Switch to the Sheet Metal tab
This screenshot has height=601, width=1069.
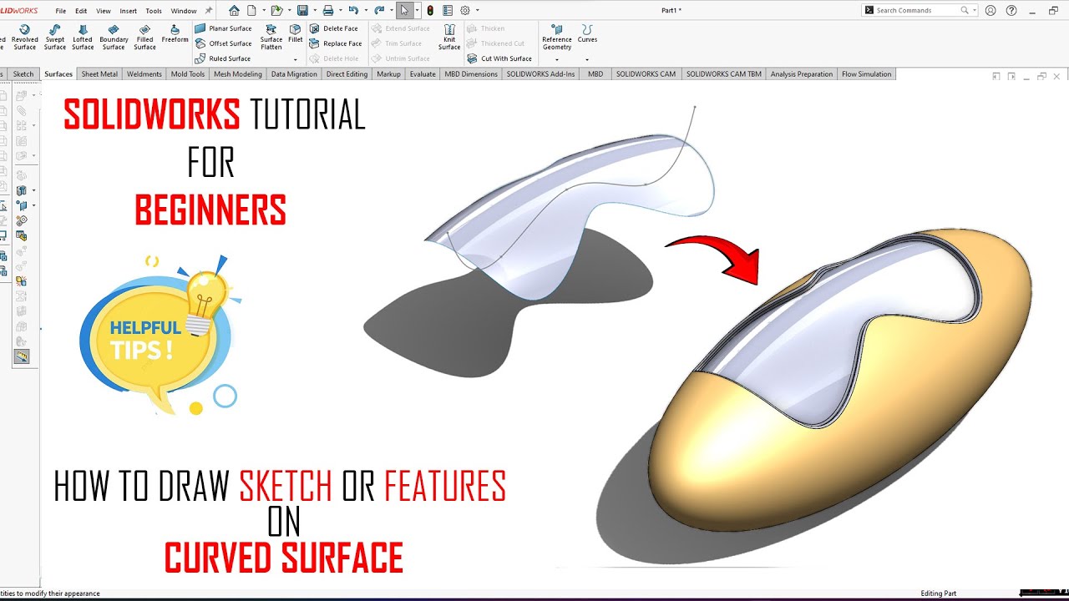click(99, 74)
